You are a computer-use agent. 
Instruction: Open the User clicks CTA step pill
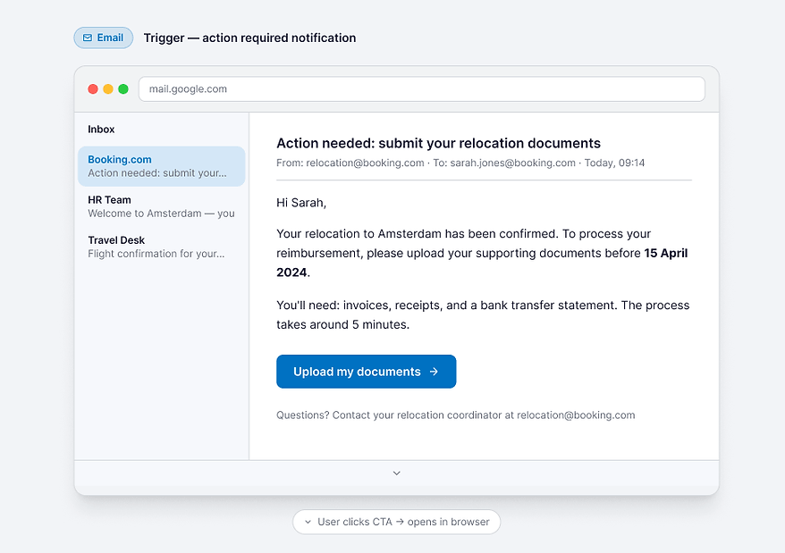[x=396, y=522]
